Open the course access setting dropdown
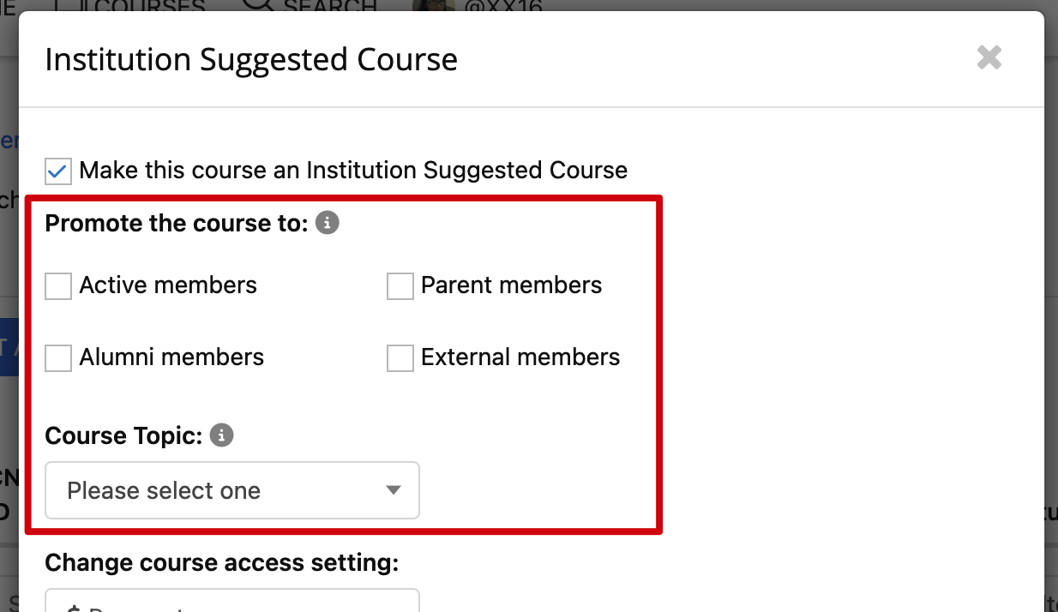The width and height of the screenshot is (1058, 612). tap(232, 600)
